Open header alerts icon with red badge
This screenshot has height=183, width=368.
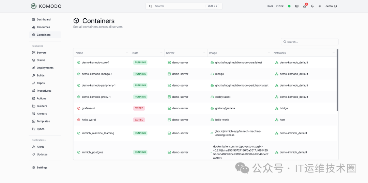(x=305, y=6)
